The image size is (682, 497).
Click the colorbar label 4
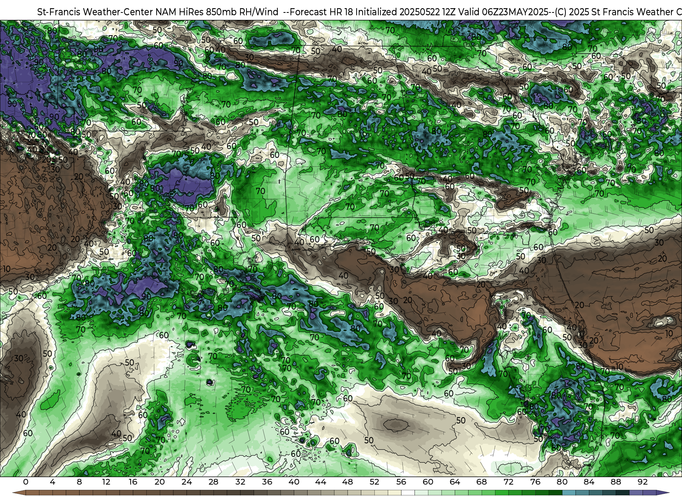(x=53, y=482)
